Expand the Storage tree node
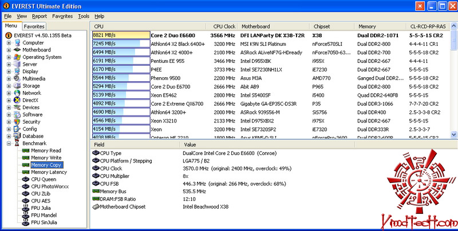 [9, 86]
